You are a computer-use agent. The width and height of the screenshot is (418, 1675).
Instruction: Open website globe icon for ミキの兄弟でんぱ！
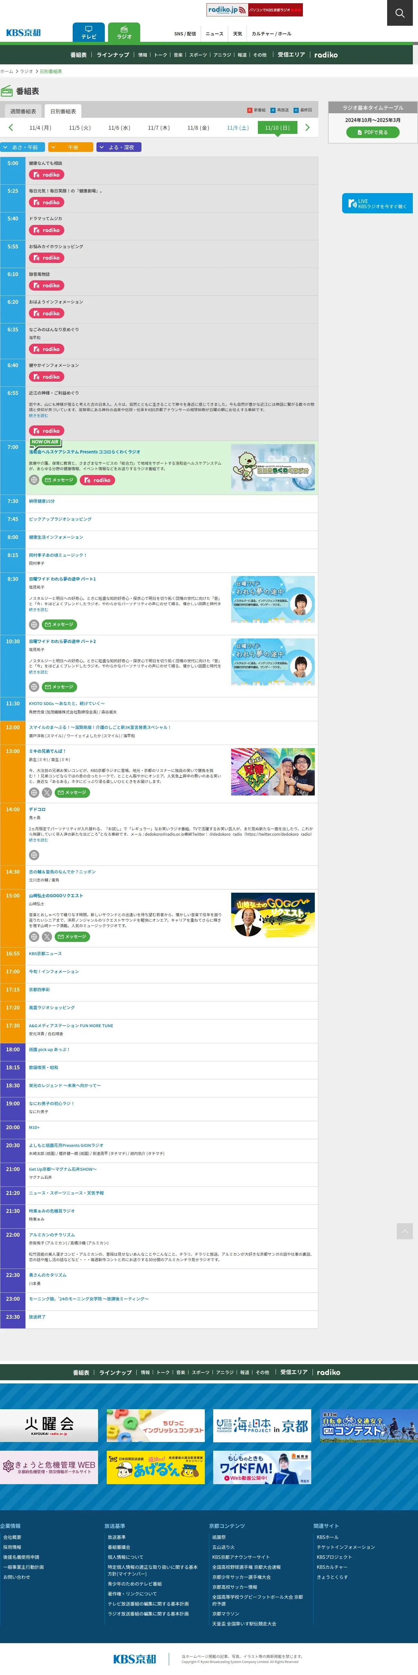tap(34, 793)
